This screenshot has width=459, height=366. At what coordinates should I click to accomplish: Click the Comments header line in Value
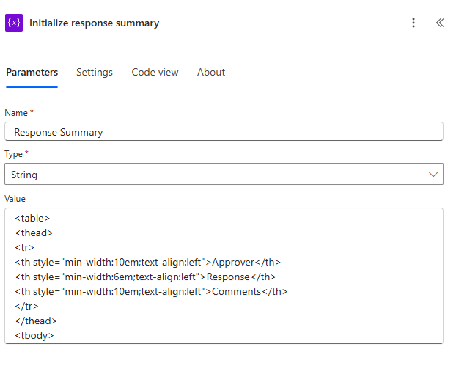point(151,291)
